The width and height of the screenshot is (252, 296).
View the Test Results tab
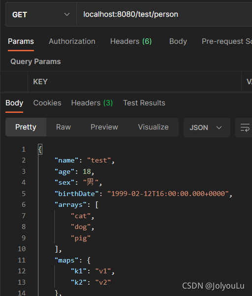(x=144, y=103)
